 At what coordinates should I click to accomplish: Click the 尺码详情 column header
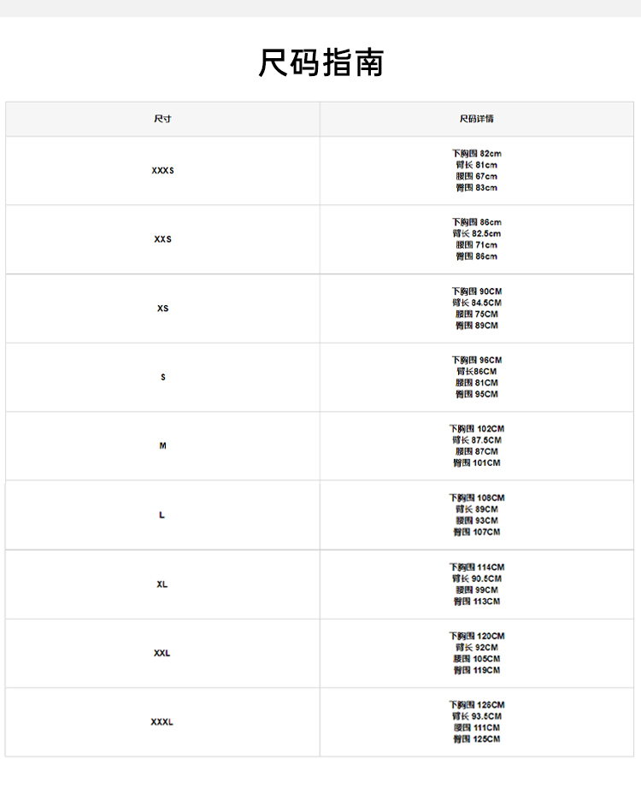pyautogui.click(x=476, y=119)
